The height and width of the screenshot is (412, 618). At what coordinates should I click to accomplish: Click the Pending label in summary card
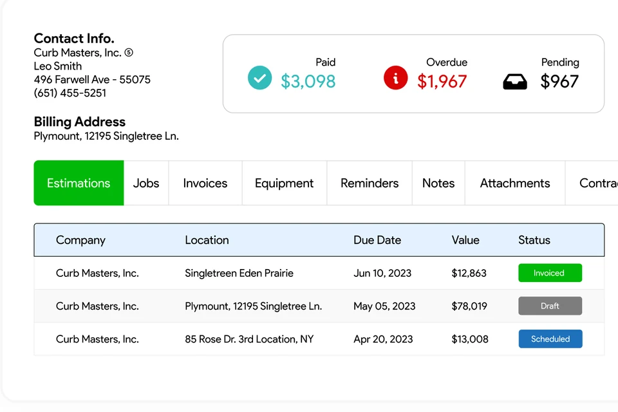tap(560, 62)
